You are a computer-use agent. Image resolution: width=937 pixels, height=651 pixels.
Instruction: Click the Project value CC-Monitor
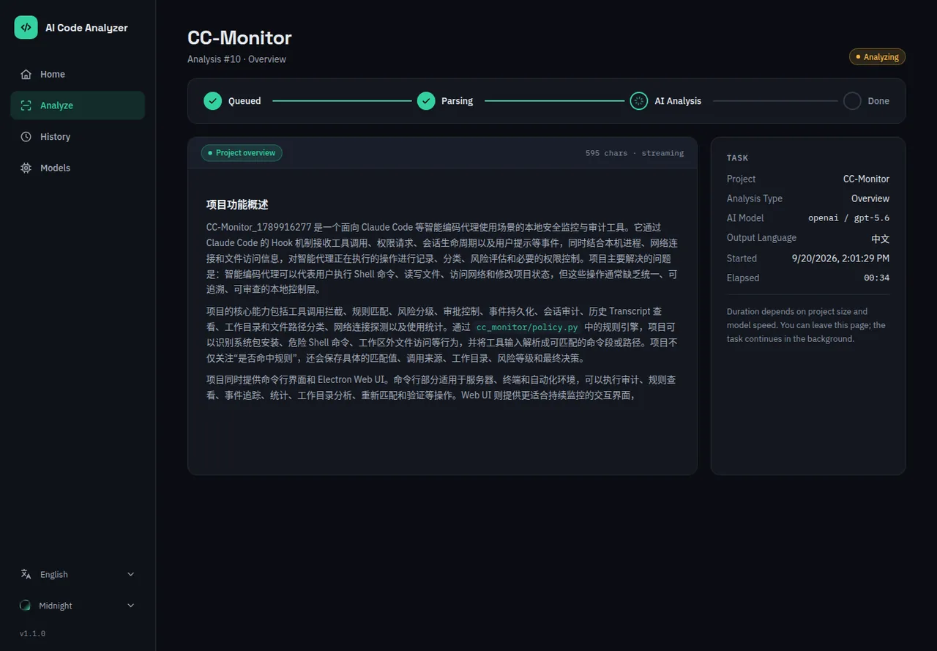click(866, 179)
